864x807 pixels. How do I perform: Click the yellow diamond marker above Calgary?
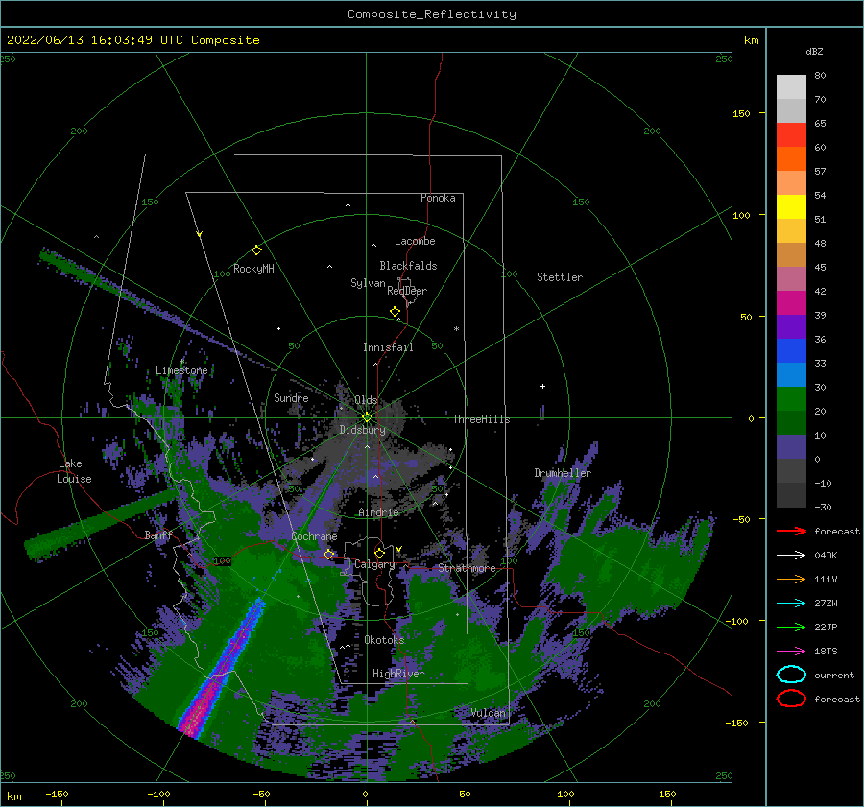(379, 553)
